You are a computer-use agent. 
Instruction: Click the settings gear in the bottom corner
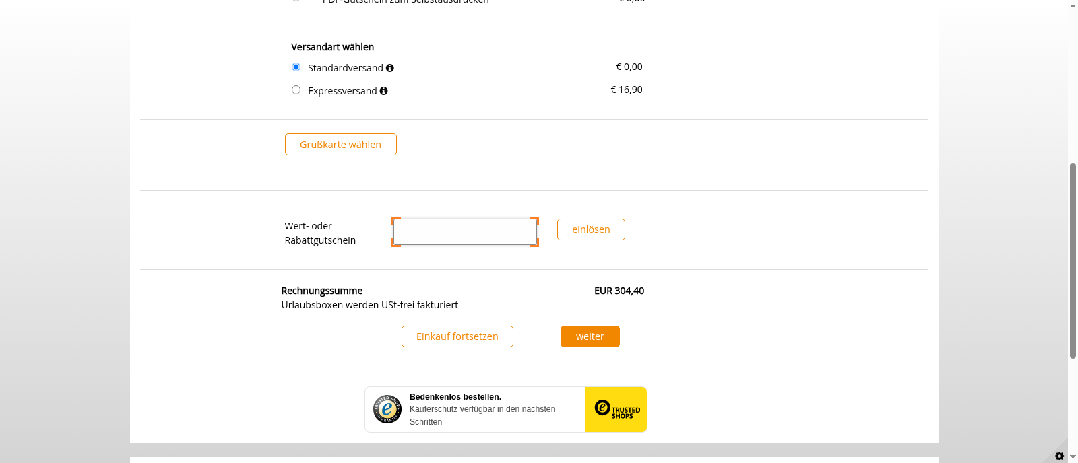coord(1060,456)
